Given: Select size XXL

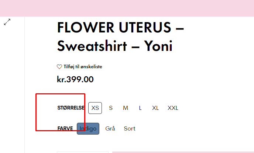Looking at the screenshot, I should (x=173, y=108).
